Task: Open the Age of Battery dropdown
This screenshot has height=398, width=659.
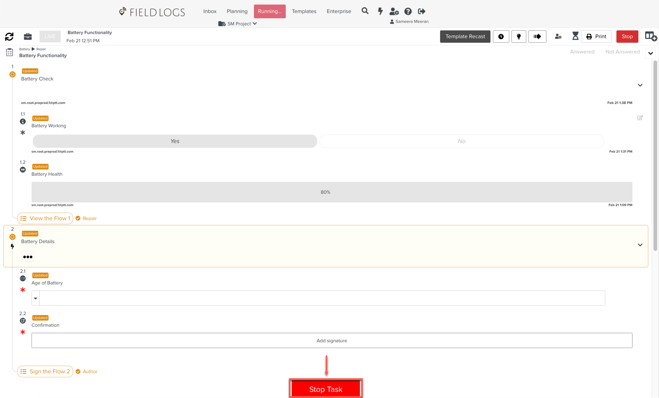Action: tap(36, 298)
